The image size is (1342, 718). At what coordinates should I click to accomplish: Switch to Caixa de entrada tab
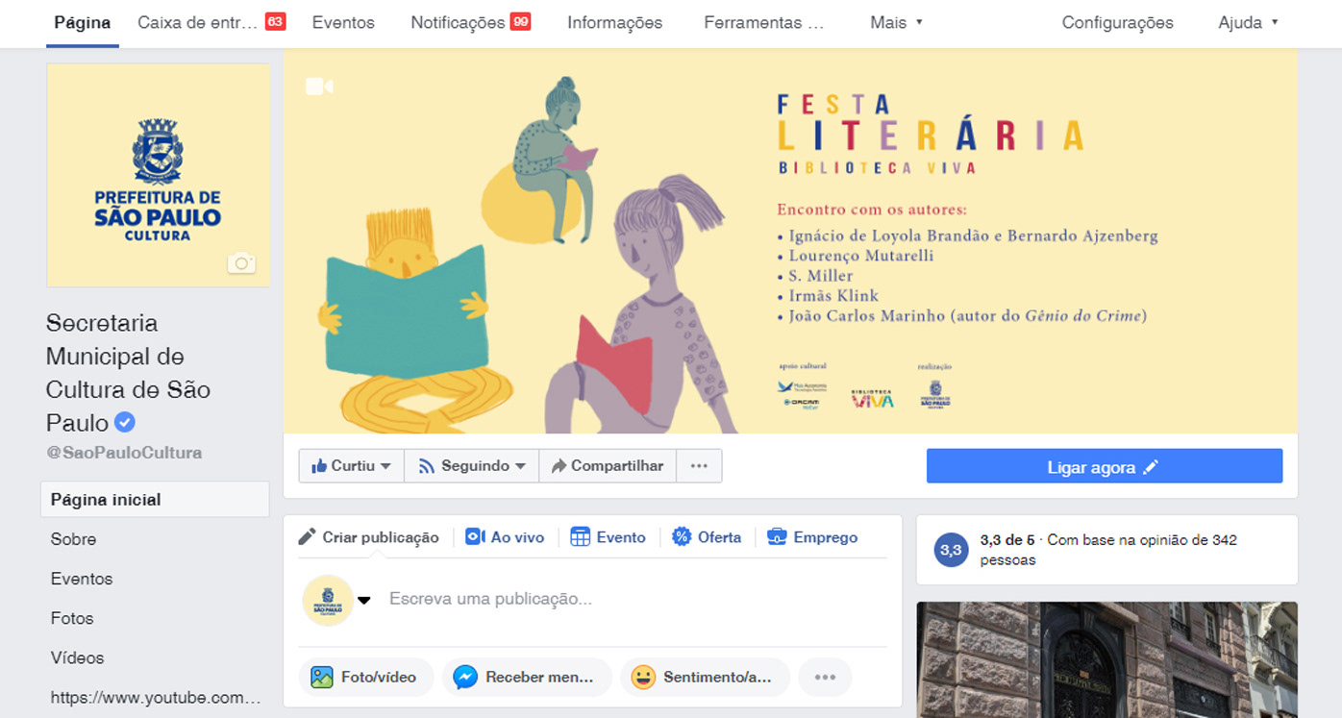211,22
